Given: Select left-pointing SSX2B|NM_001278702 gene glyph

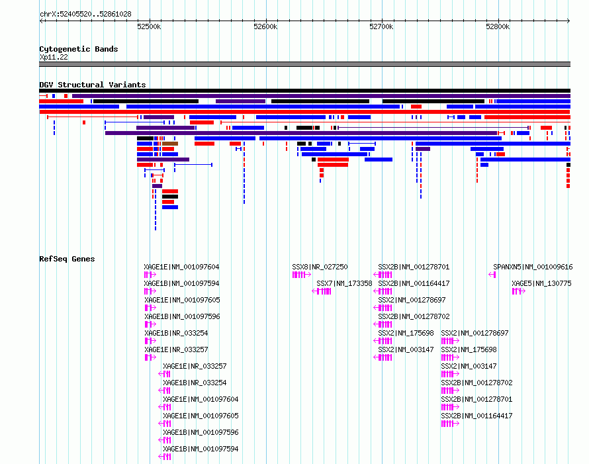Looking at the screenshot, I should click(383, 324).
